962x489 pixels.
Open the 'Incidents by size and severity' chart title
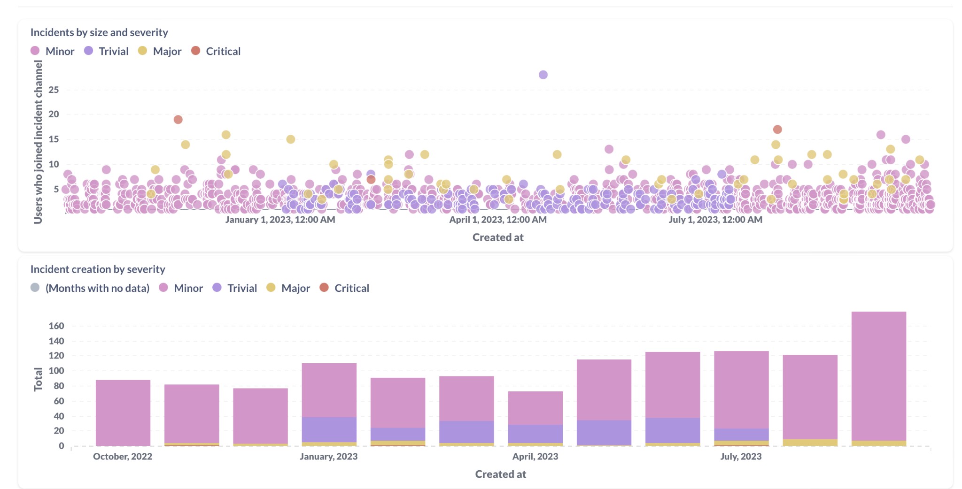[99, 32]
